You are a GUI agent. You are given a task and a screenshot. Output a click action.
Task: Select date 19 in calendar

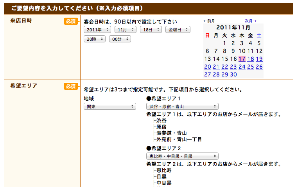click(x=259, y=59)
